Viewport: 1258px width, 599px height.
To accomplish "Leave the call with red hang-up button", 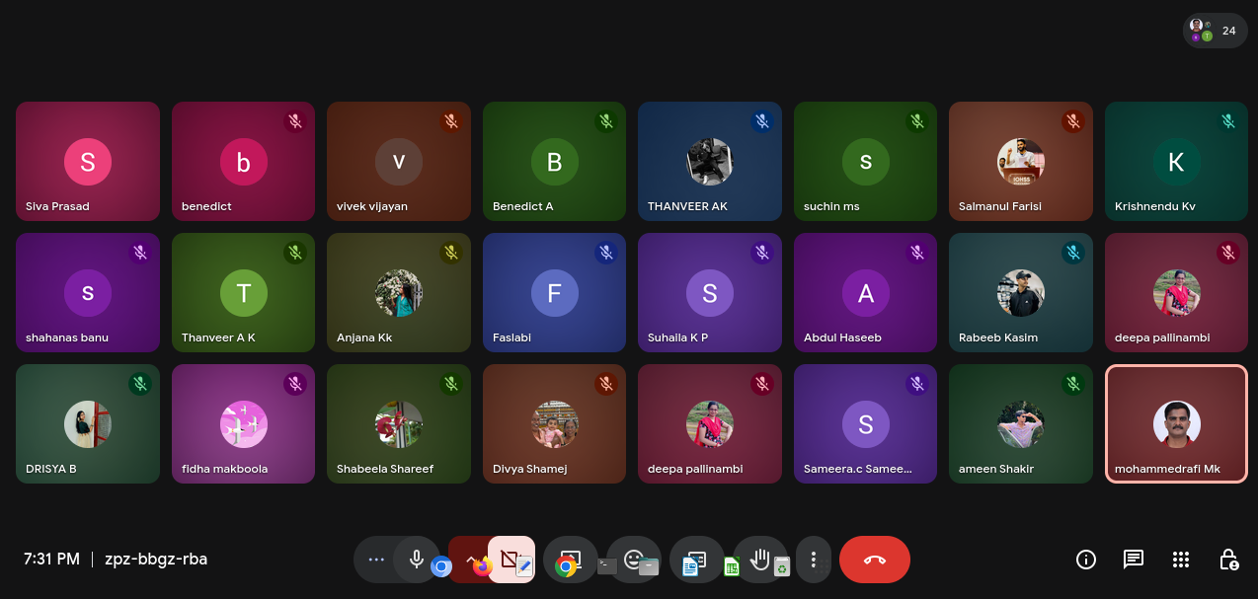I will (x=874, y=560).
